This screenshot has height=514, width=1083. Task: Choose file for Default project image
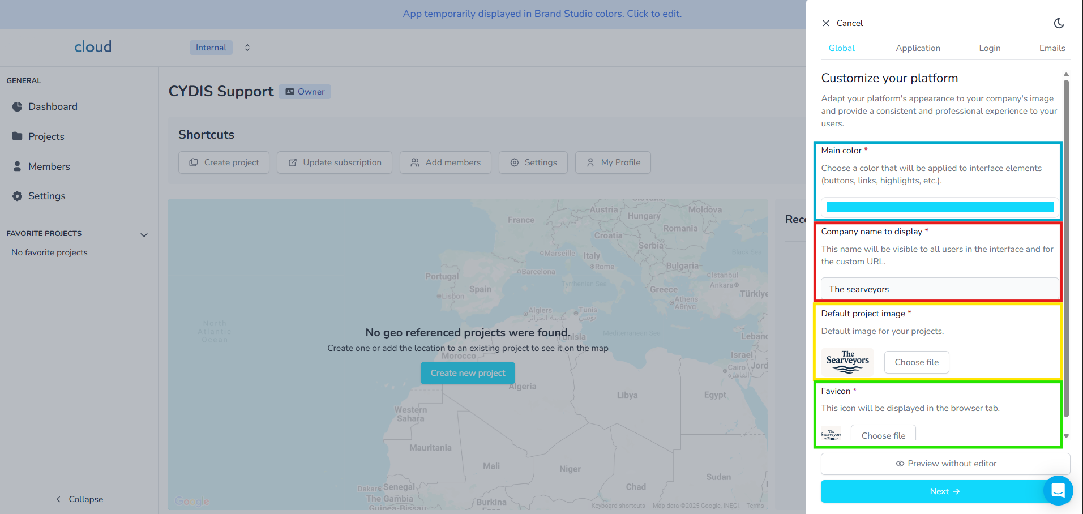coord(917,362)
